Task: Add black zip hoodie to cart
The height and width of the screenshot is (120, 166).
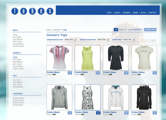Action: (x=155, y=113)
